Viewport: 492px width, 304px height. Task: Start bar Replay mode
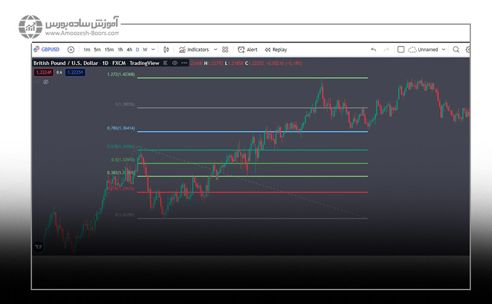pos(276,49)
